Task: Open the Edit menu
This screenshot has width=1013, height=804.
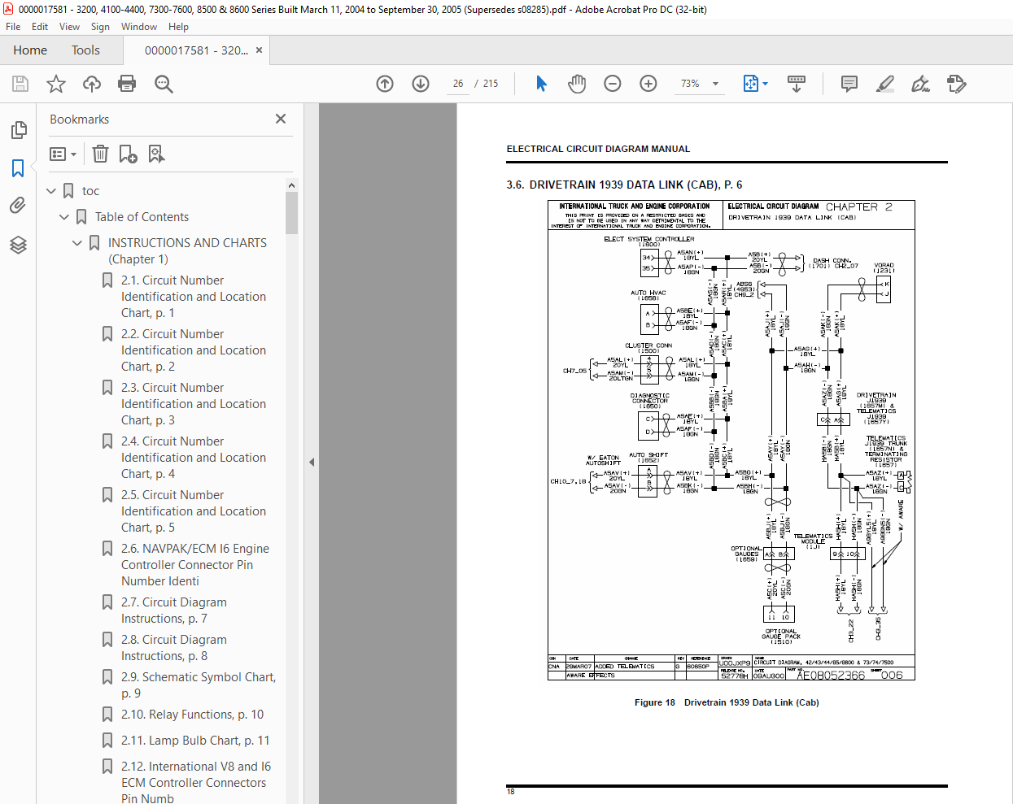Action: click(x=40, y=27)
